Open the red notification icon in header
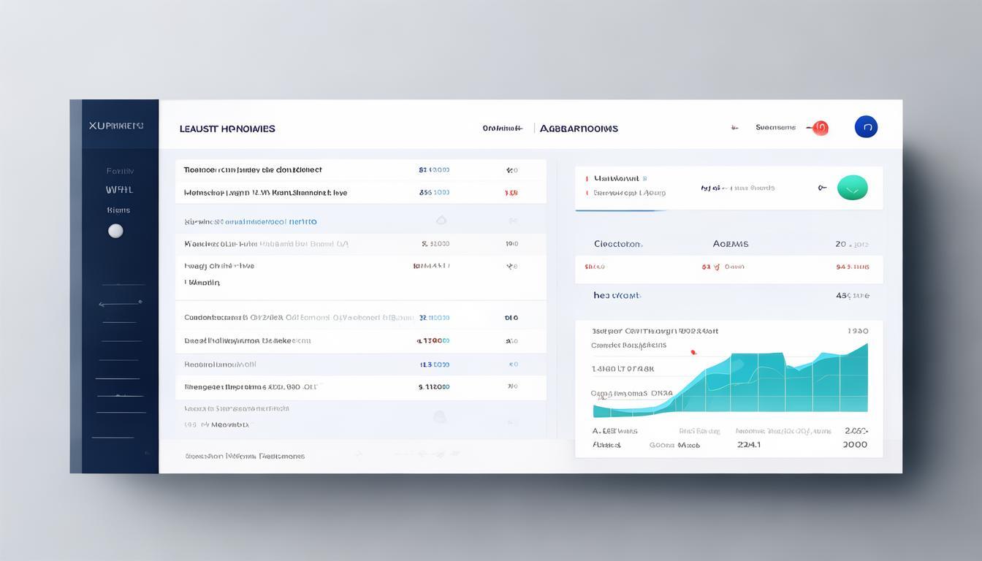This screenshot has height=561, width=982. pos(820,128)
